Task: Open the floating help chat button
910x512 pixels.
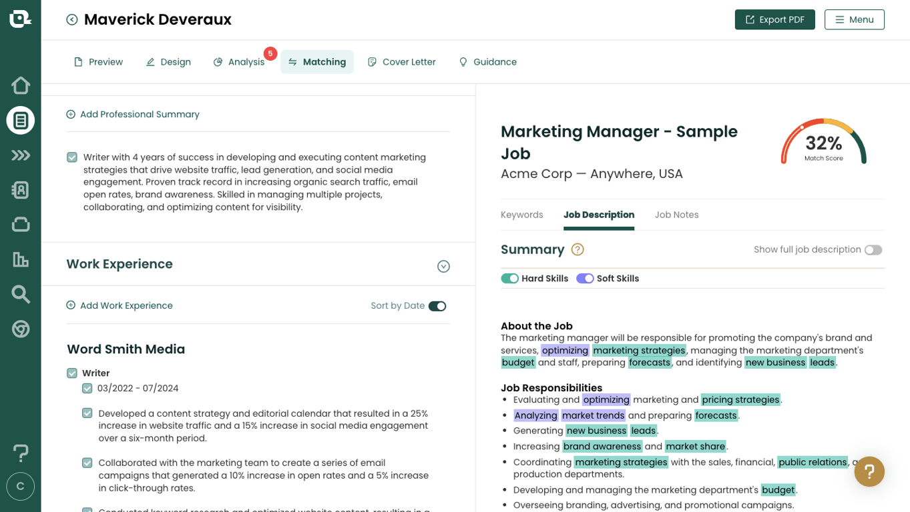Action: click(869, 471)
